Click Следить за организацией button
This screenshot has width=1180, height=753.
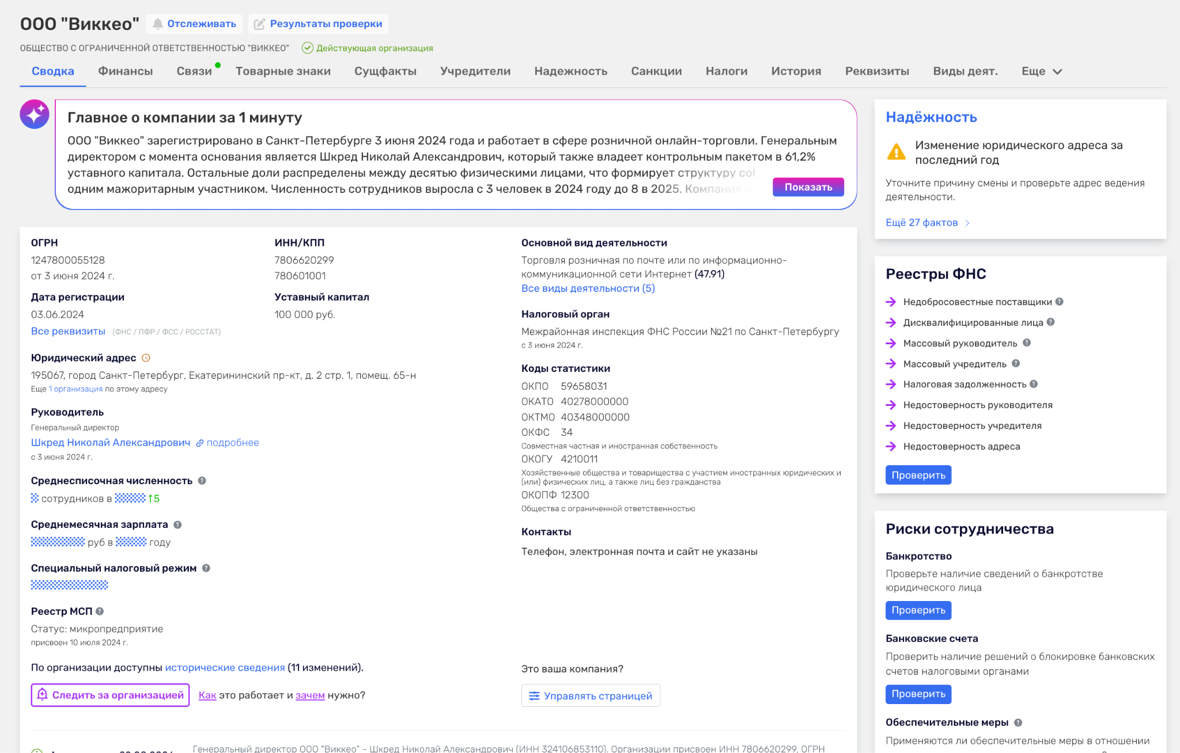tap(110, 695)
